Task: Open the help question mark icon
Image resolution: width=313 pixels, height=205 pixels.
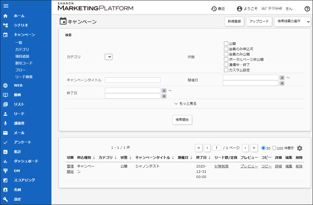Action: click(x=307, y=9)
